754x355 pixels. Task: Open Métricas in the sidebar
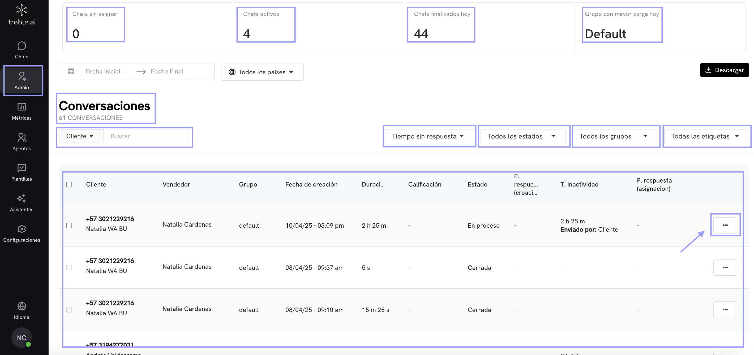22,111
